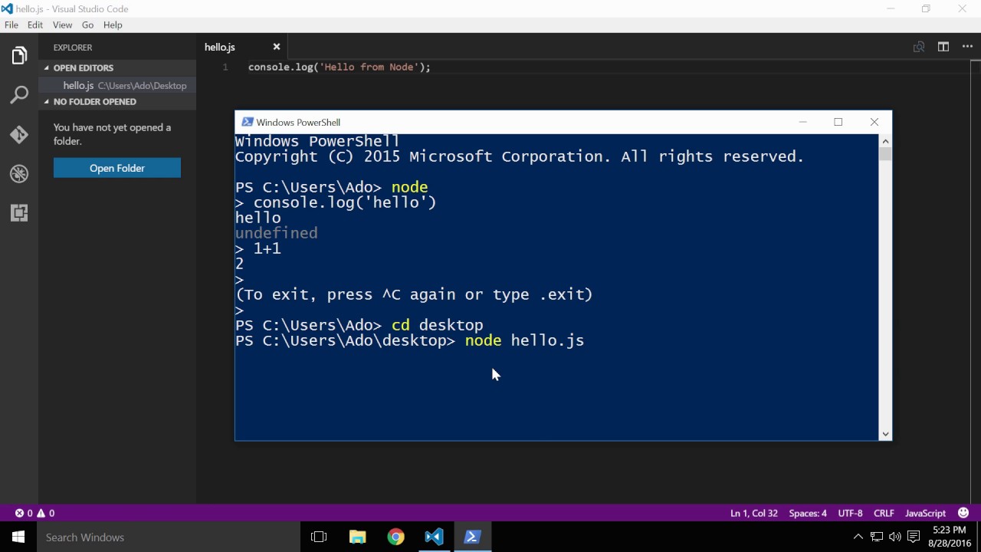
Task: Change indentation via Spaces: 4
Action: [808, 513]
